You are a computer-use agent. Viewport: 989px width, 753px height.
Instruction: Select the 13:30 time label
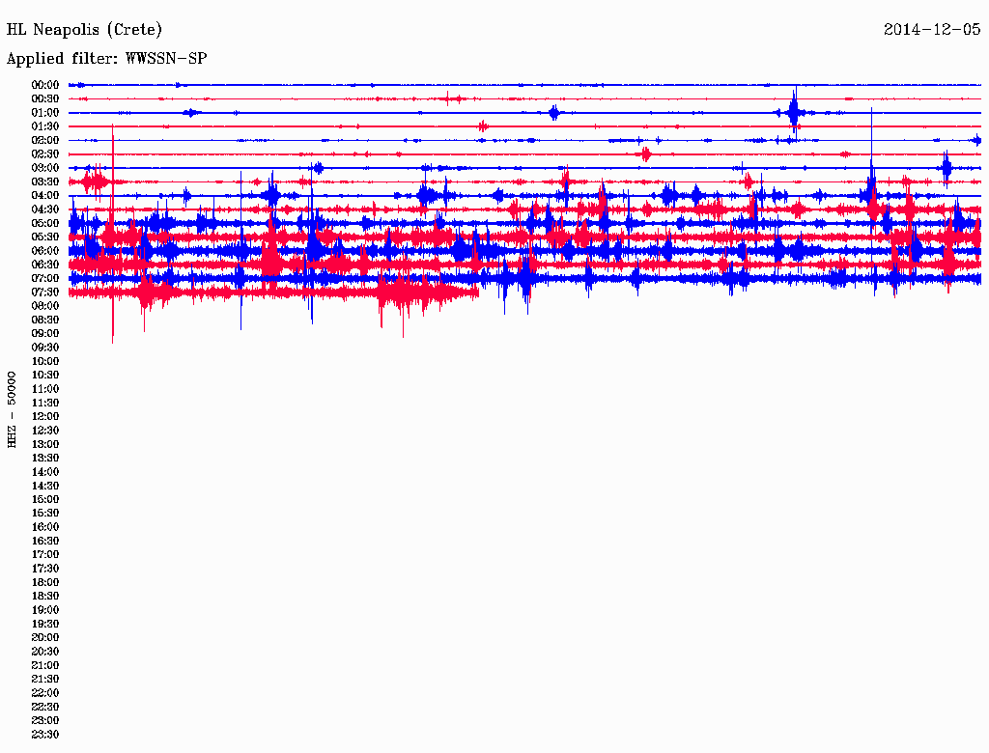(45, 458)
